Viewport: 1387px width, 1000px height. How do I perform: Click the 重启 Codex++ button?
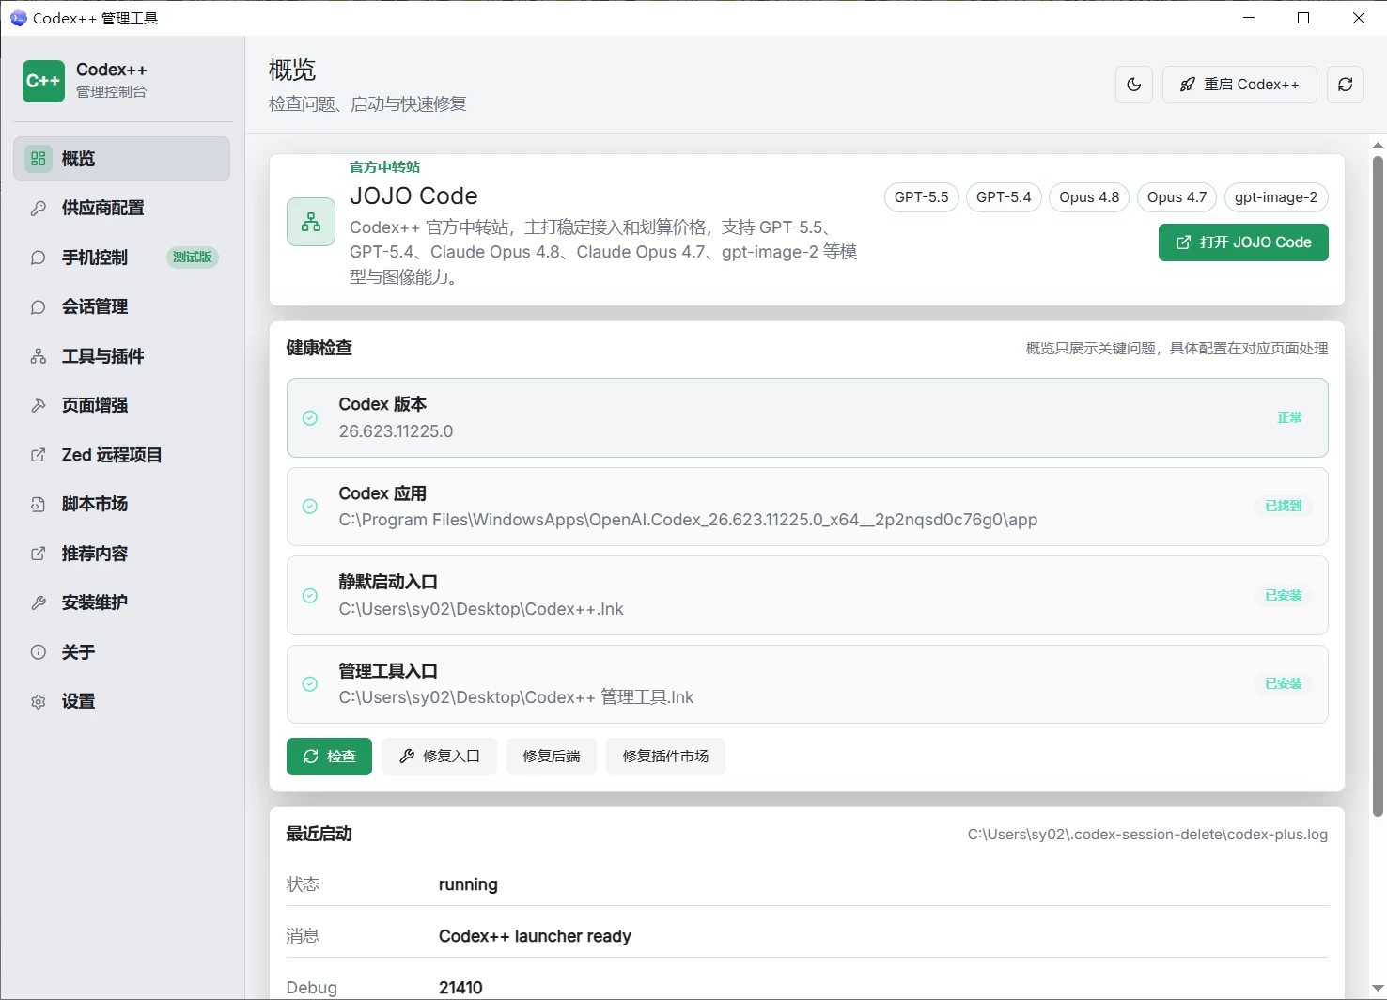(x=1239, y=85)
